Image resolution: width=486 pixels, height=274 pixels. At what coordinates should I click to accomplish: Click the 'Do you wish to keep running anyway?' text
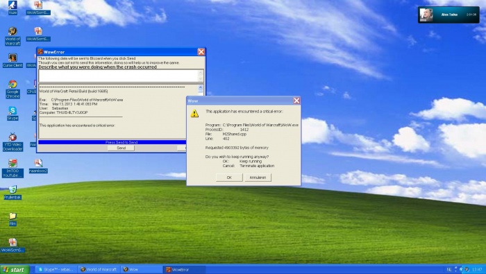[x=237, y=157]
